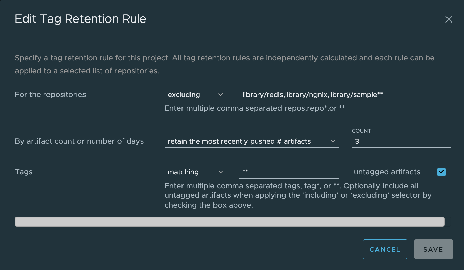Focus the COUNT field showing 3
464x270 pixels.
click(401, 141)
